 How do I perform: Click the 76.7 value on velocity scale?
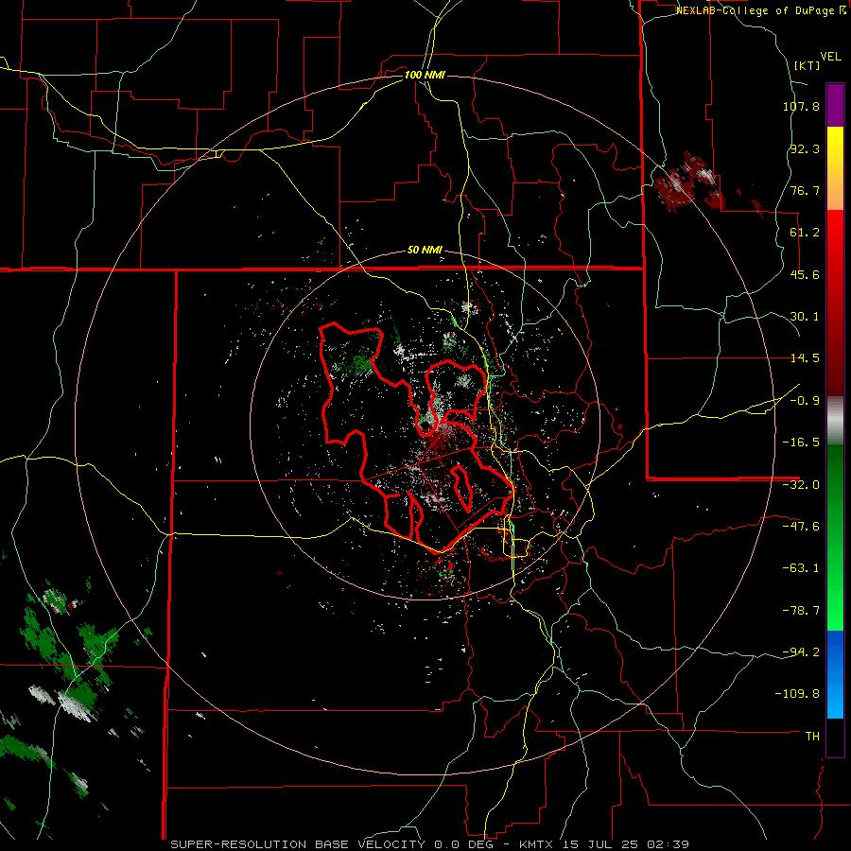(805, 190)
